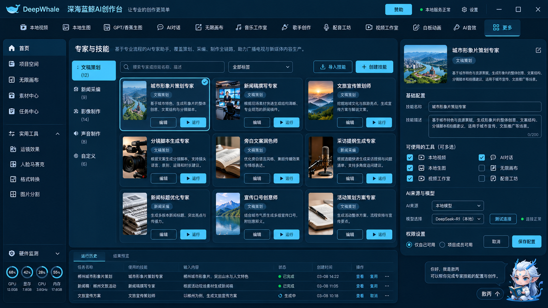The width and height of the screenshot is (548, 308).
Task: Open 项目空间 in the sidebar
Action: 34,64
